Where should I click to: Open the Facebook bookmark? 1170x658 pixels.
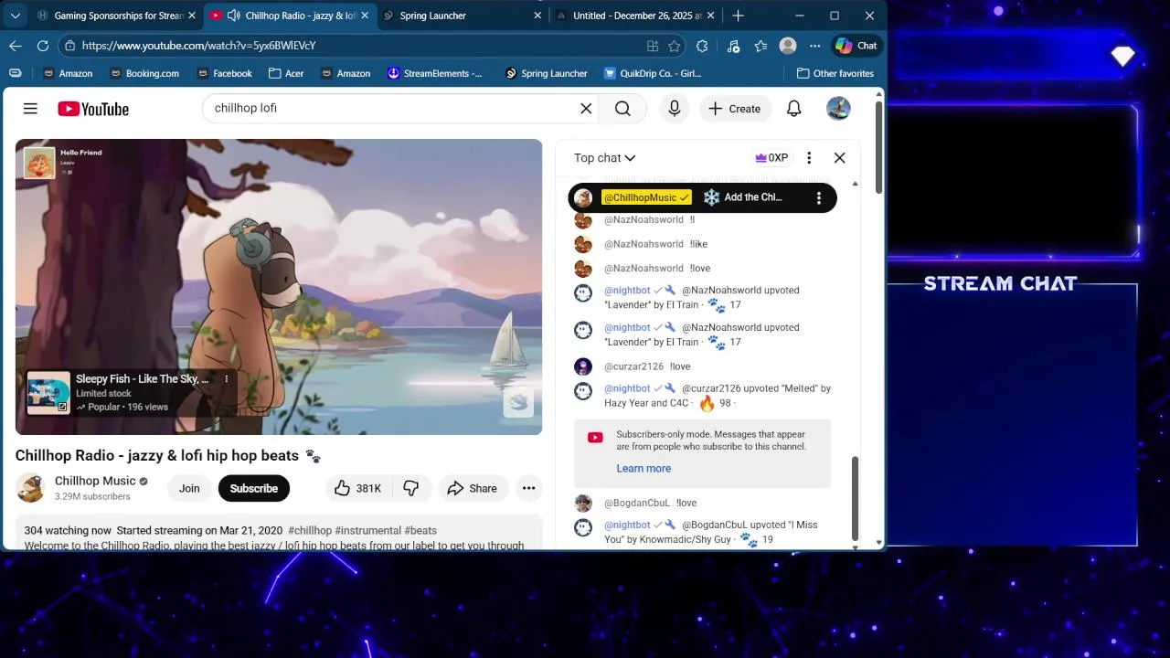pyautogui.click(x=223, y=73)
